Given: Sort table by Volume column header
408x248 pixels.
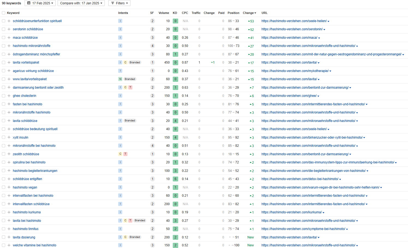Looking at the screenshot, I should click(164, 13).
